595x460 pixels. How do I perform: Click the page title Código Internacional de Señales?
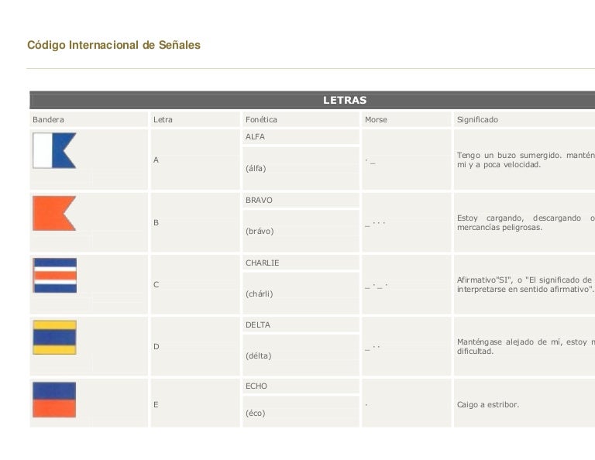click(x=114, y=45)
